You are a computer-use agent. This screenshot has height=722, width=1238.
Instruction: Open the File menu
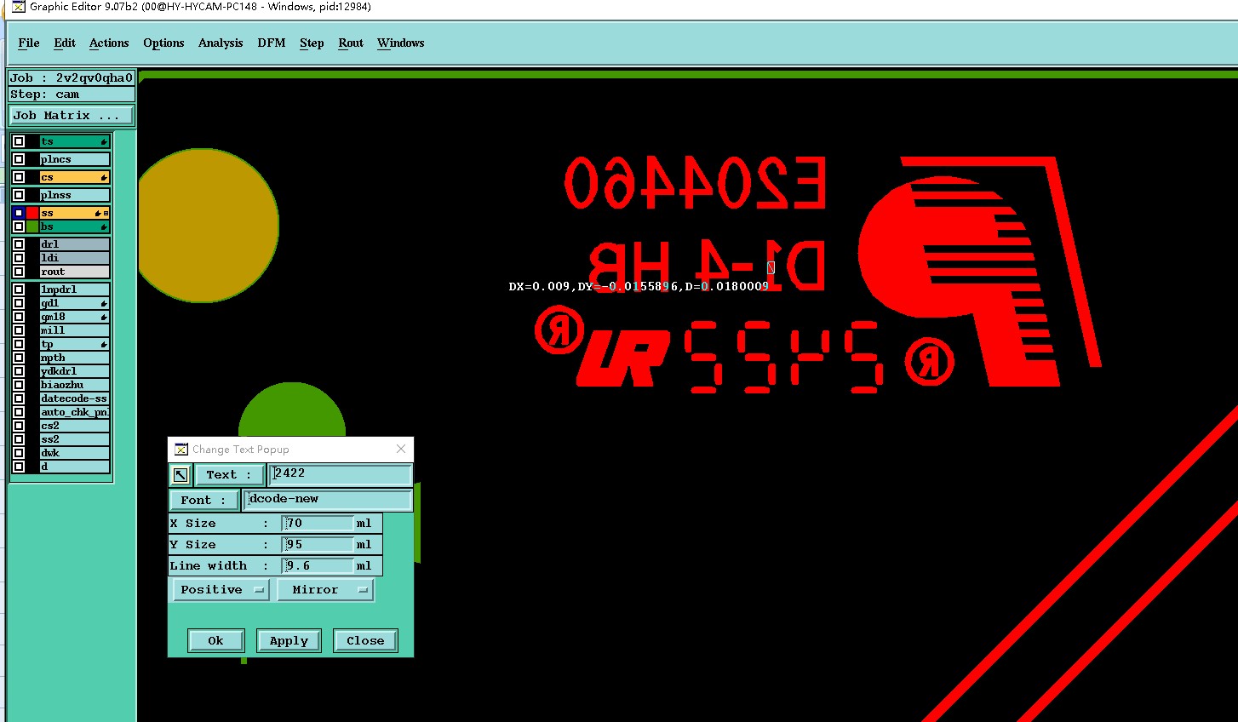(x=29, y=43)
